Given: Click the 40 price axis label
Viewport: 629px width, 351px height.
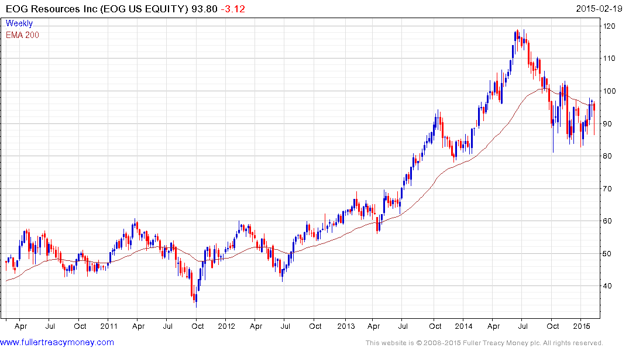Looking at the screenshot, I should point(607,286).
